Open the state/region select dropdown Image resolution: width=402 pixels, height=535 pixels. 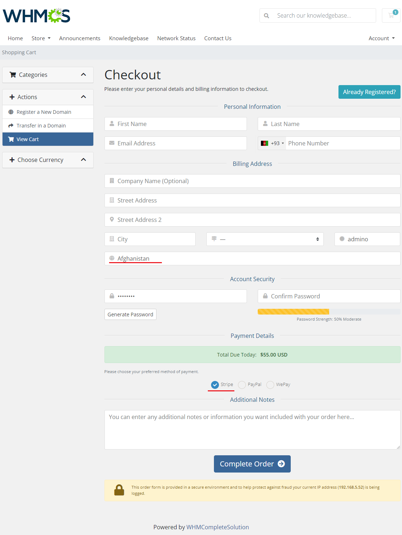pos(265,239)
